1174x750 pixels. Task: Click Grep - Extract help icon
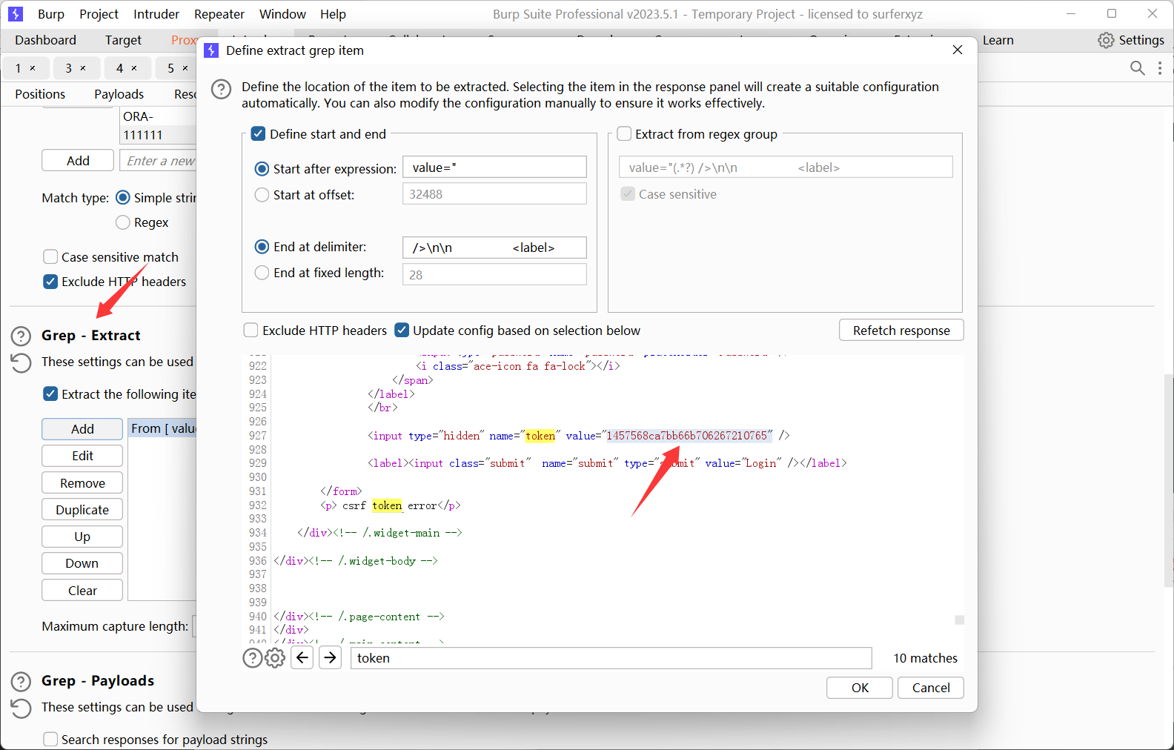tap(21, 336)
